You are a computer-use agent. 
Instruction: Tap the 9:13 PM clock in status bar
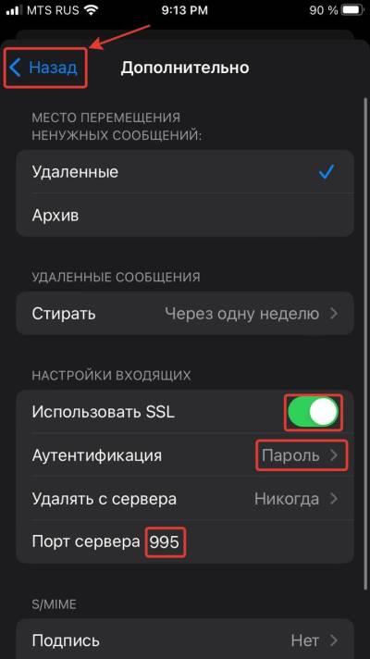(185, 10)
